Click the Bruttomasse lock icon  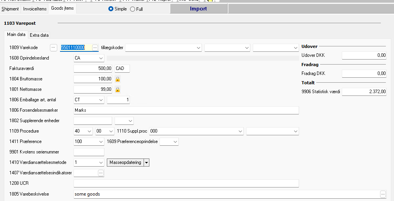click(x=118, y=79)
